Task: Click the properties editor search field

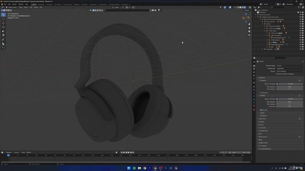Action: [279, 58]
